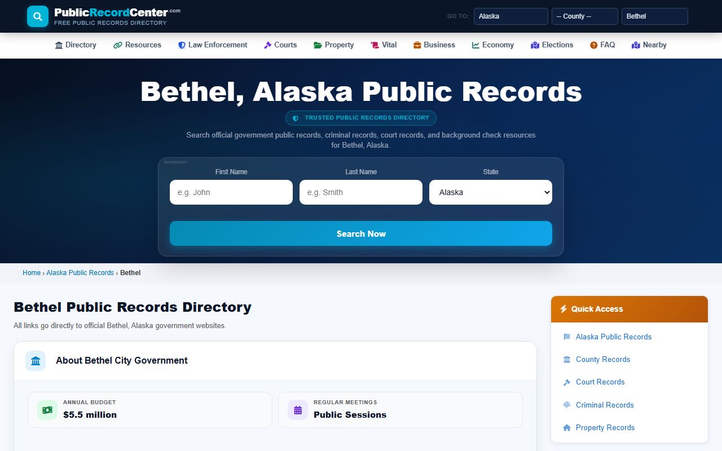Open Alaska Public Records in Quick Access

point(614,337)
